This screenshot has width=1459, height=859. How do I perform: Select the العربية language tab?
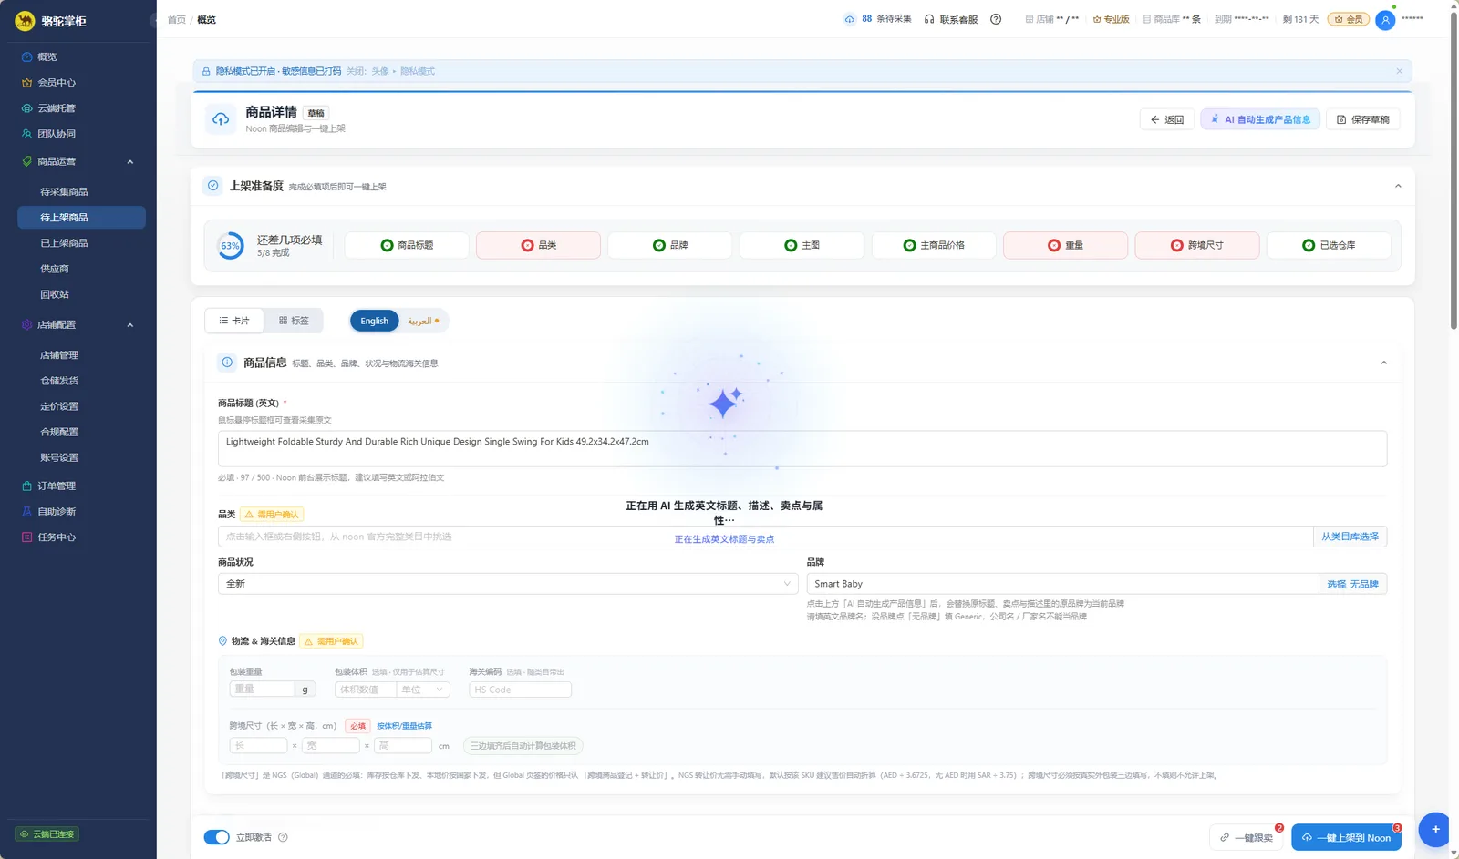(423, 321)
